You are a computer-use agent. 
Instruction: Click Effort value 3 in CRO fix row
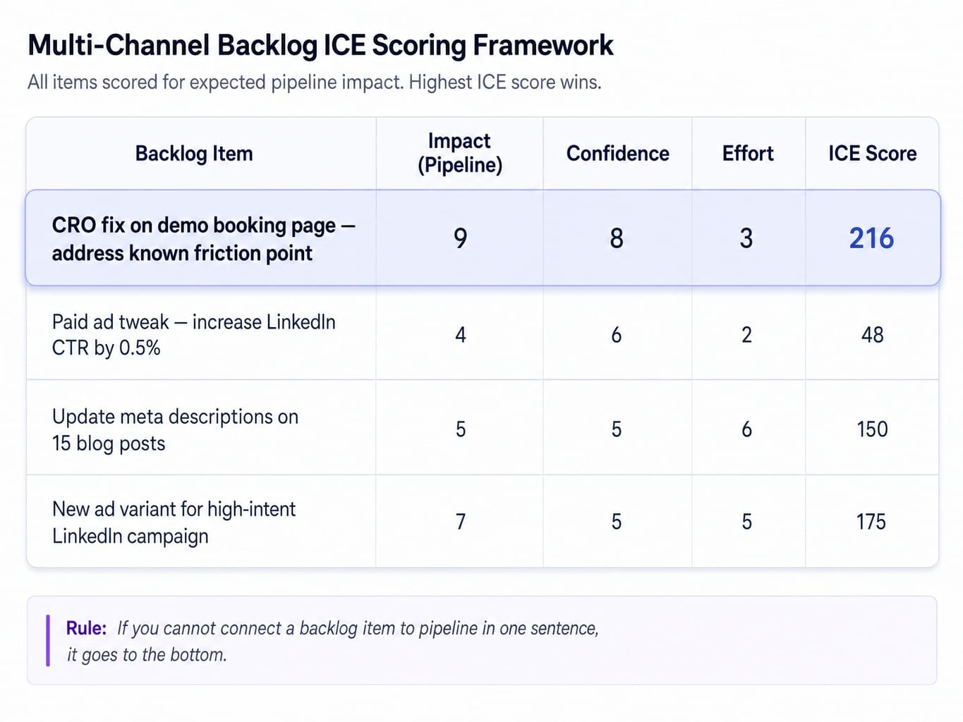point(746,238)
